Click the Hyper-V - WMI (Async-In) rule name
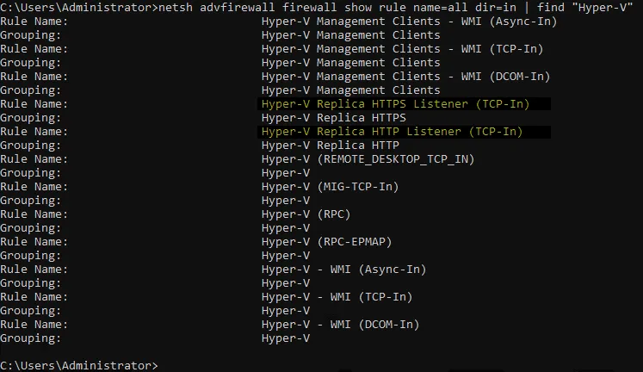Screen dimensions: 643x372 [343, 270]
